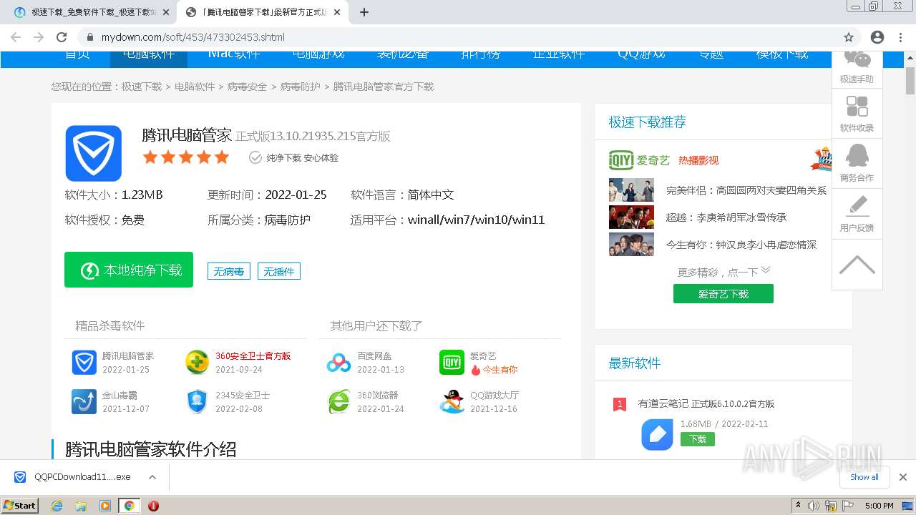
Task: Open the file explorer taskbar icon
Action: tap(81, 506)
